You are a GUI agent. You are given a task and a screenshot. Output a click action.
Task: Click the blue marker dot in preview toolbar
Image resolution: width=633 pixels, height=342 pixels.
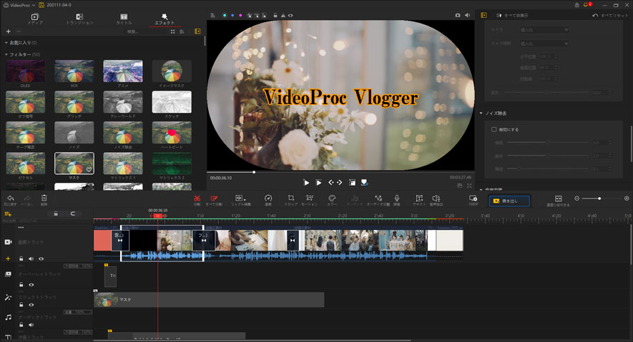tap(232, 15)
